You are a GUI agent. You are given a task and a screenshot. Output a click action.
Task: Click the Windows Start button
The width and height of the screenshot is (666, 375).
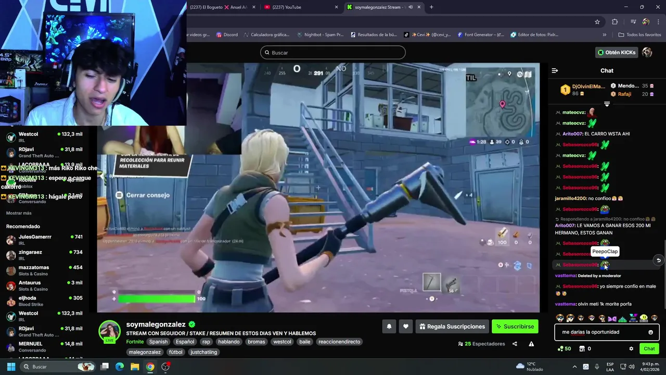click(11, 367)
